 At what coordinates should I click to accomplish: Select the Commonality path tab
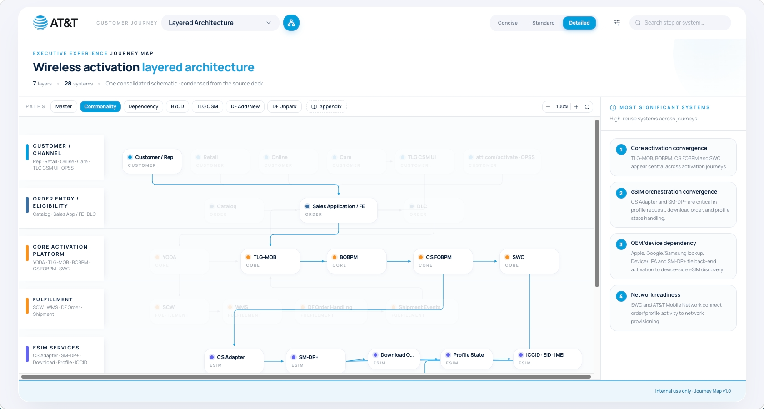click(x=100, y=106)
